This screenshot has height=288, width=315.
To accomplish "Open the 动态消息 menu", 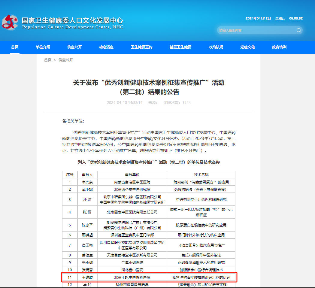I will click(107, 47).
